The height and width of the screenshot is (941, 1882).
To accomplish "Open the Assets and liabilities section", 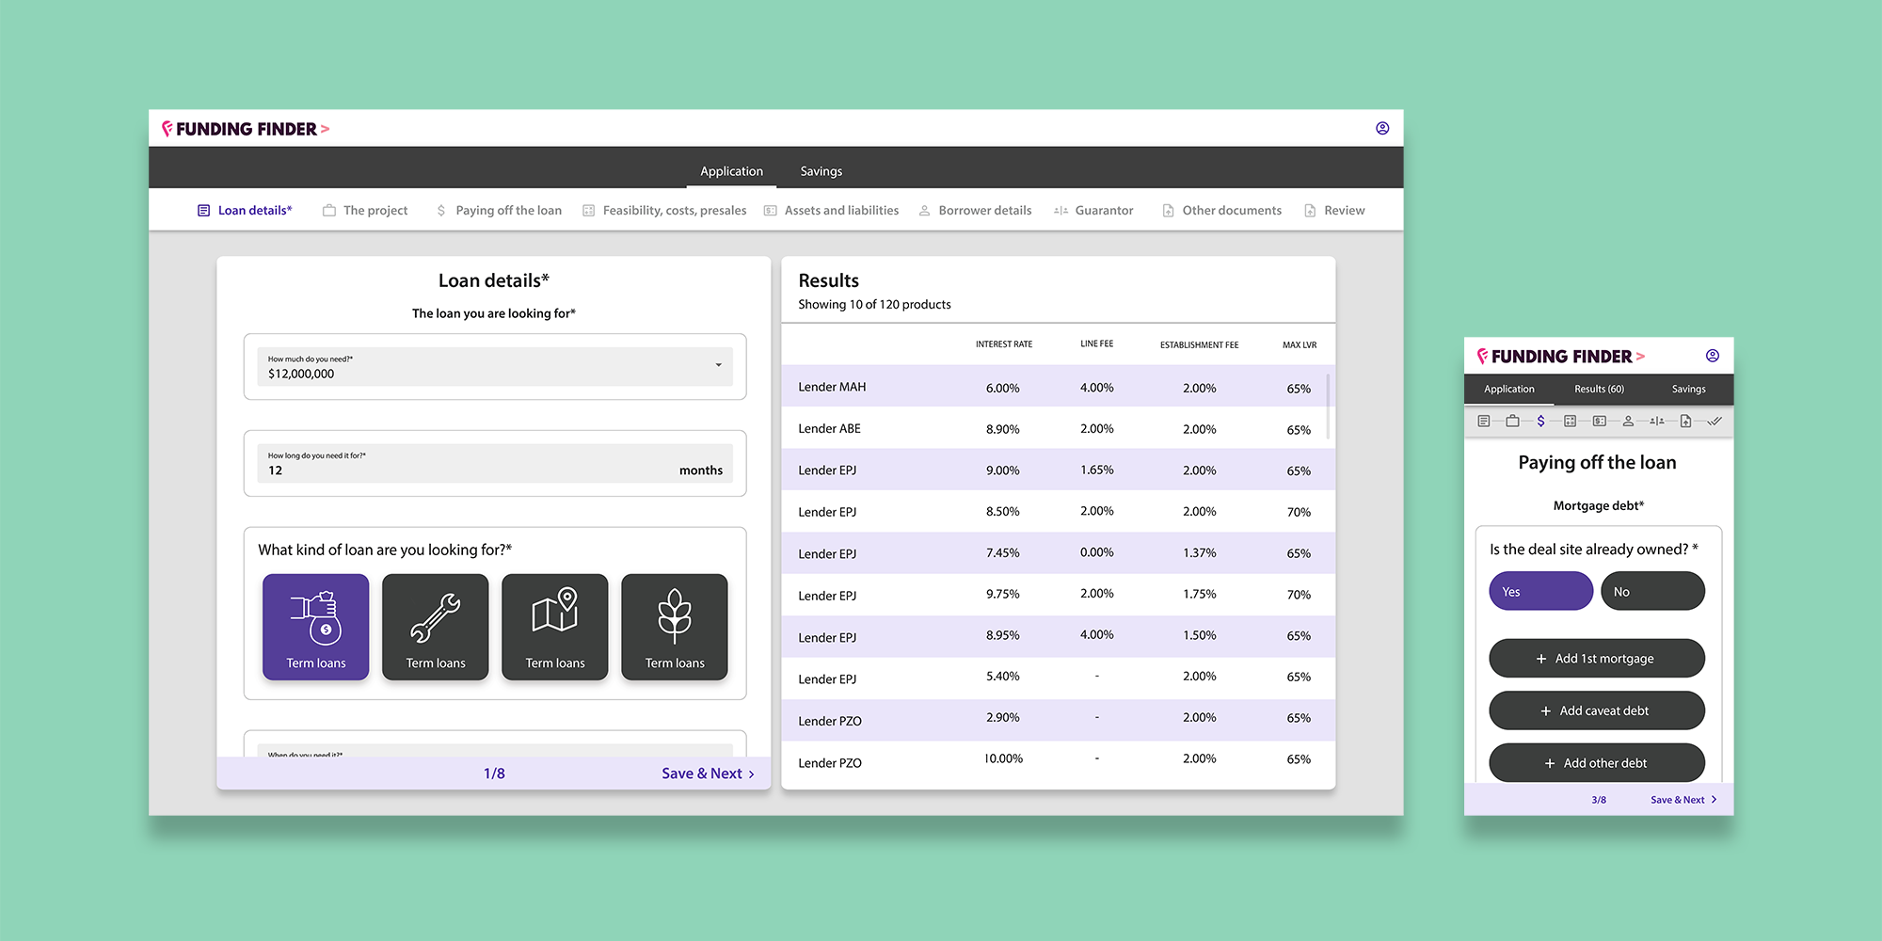I will point(831,210).
